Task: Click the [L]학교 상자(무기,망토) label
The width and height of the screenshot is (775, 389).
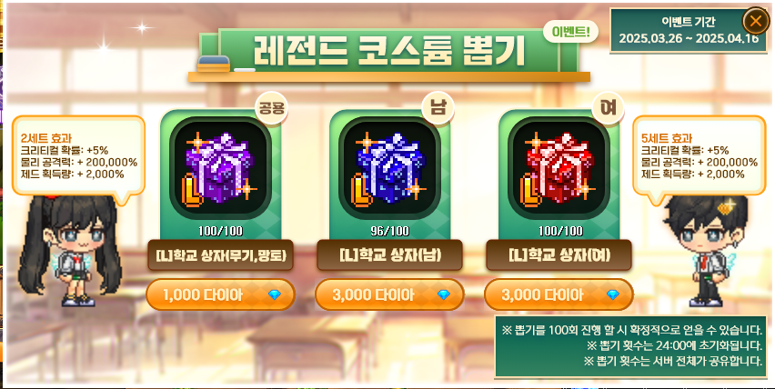Action: point(220,255)
